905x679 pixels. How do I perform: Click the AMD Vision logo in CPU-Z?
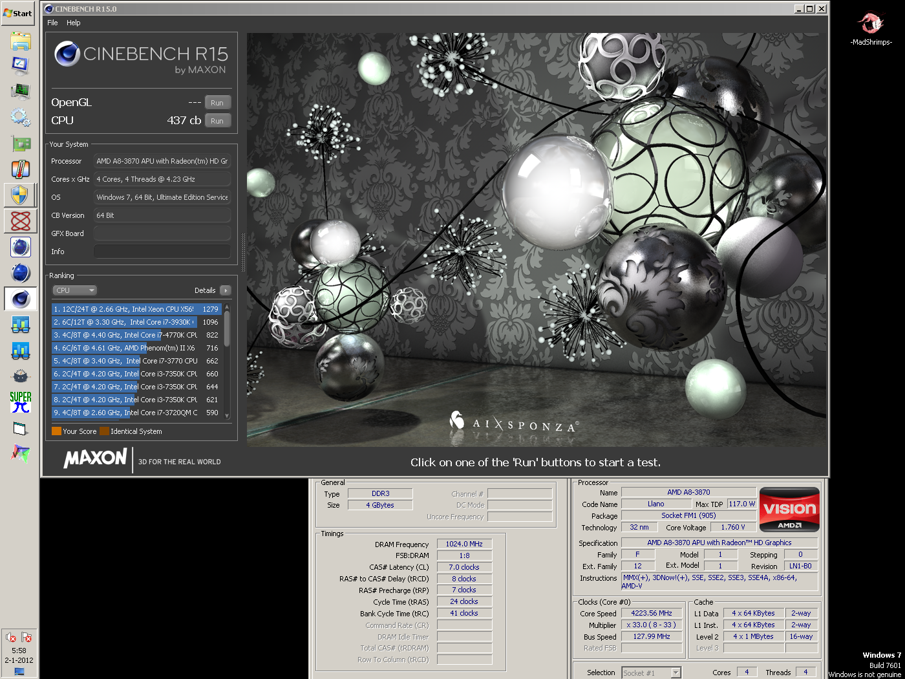789,510
